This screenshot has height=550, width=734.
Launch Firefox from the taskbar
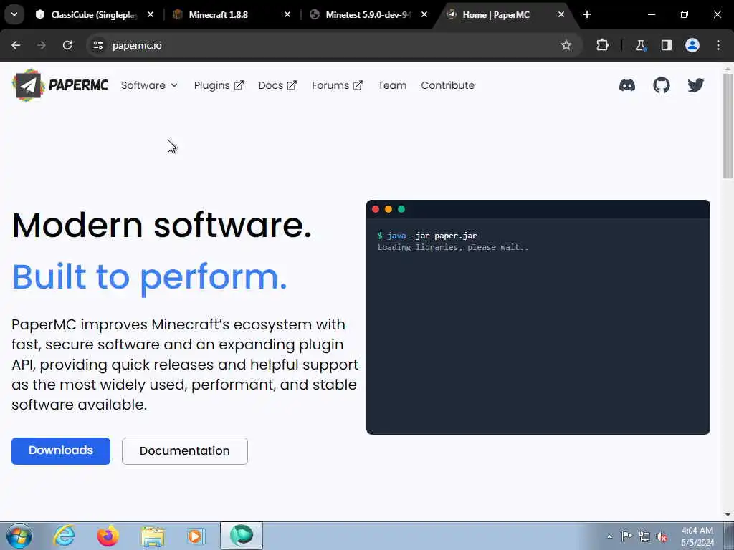108,536
